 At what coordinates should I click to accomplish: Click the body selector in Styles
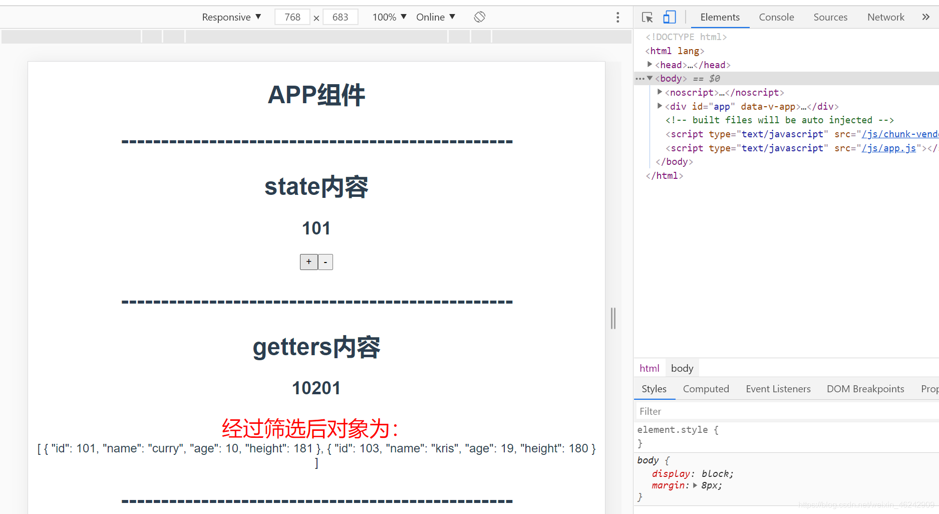[648, 460]
